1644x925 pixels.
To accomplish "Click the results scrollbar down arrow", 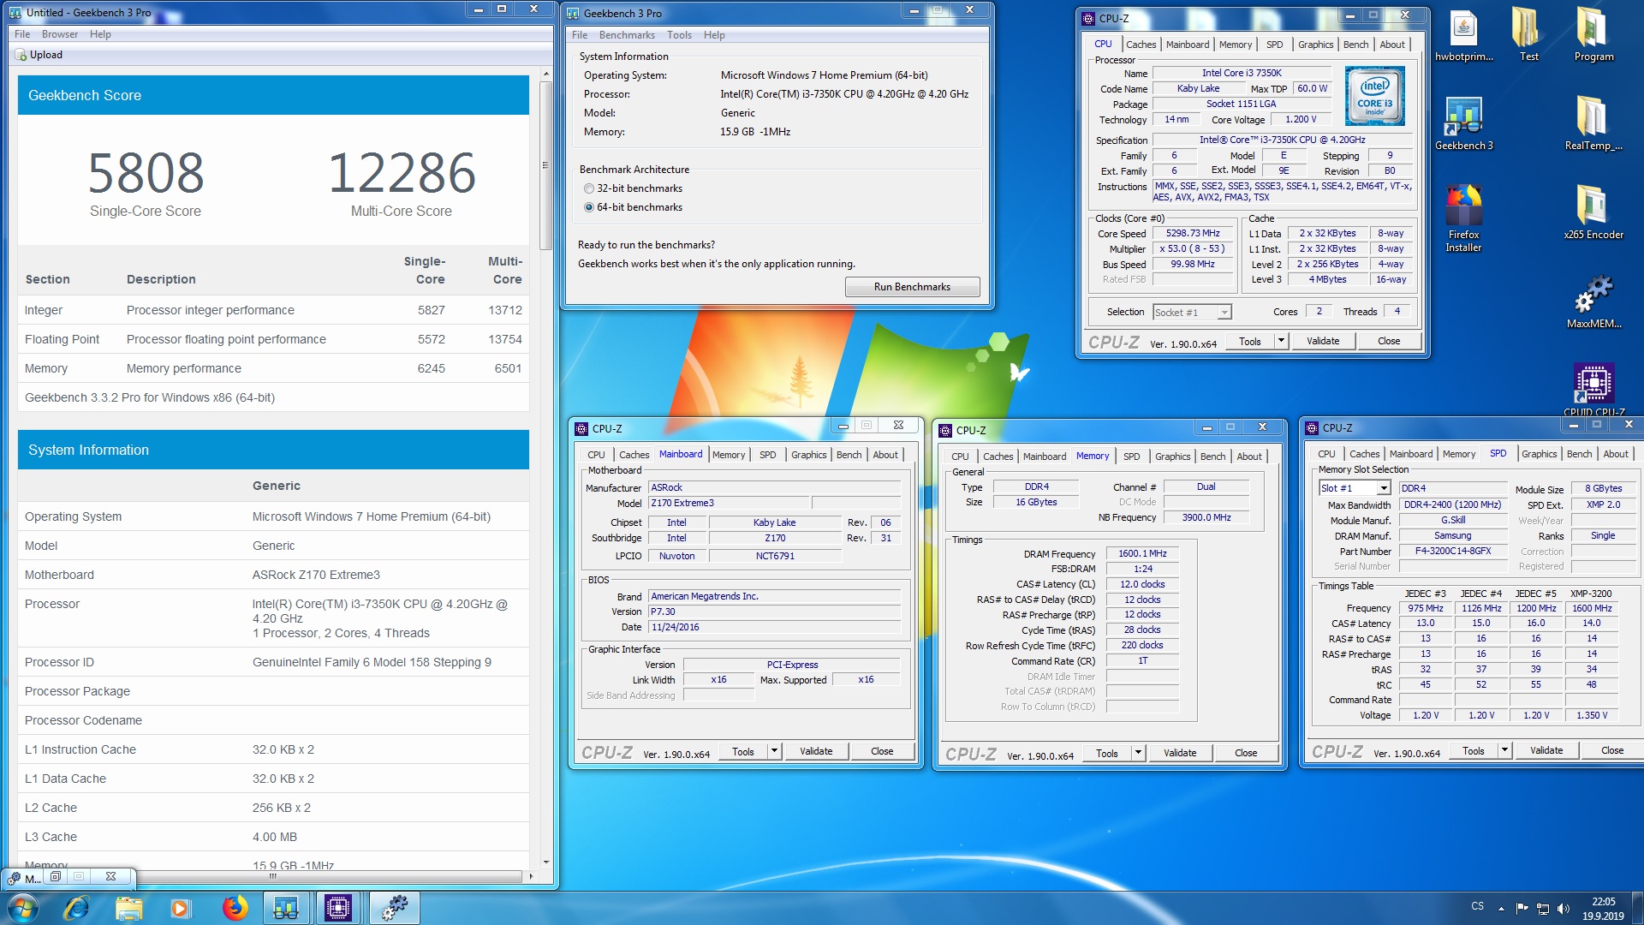I will [x=546, y=862].
